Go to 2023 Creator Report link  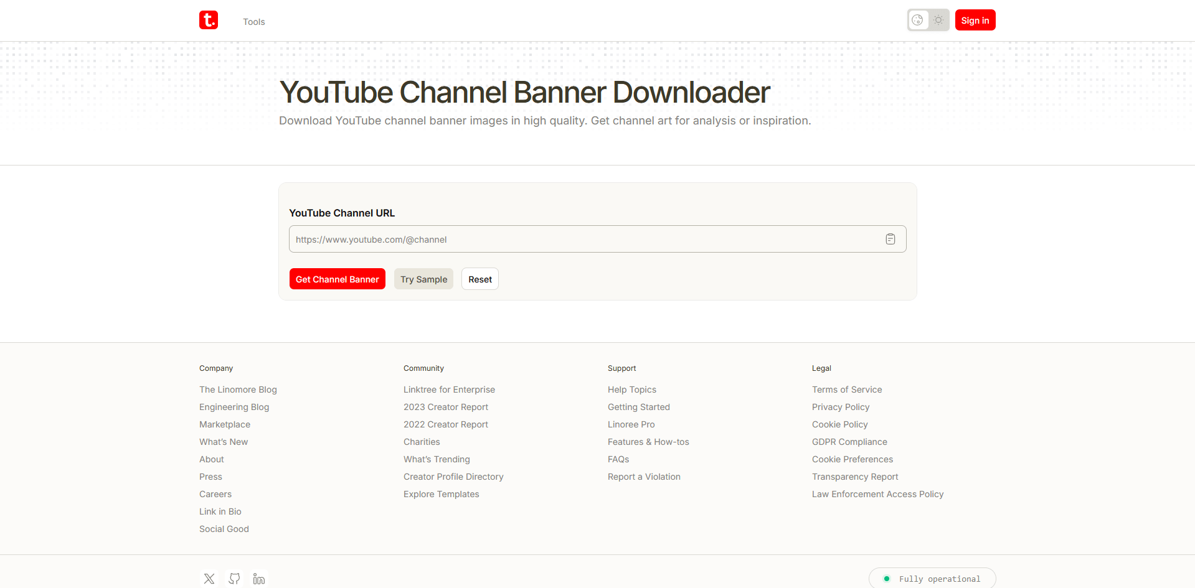445,407
